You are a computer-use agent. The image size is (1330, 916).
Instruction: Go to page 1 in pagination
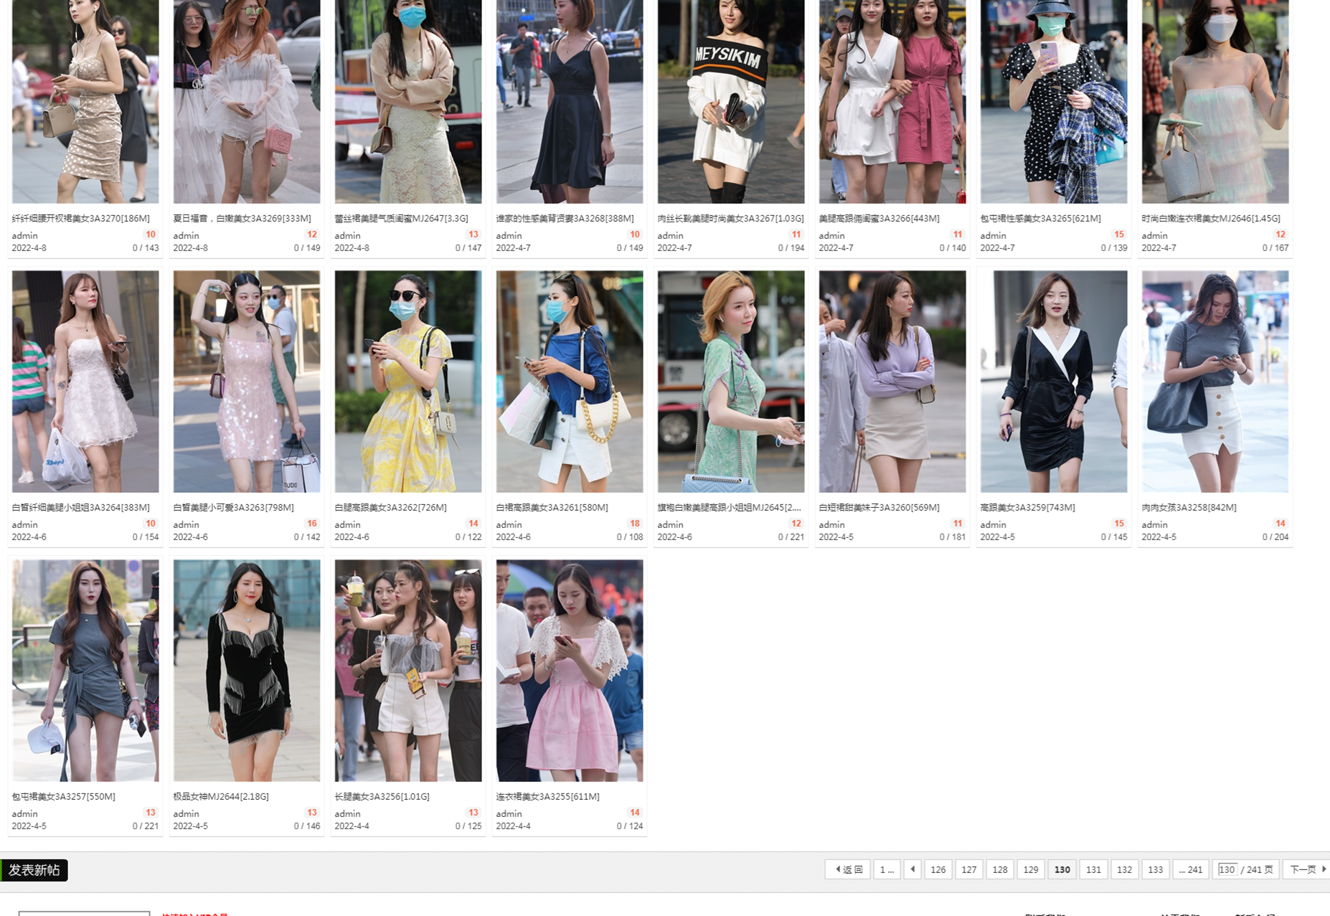point(887,869)
